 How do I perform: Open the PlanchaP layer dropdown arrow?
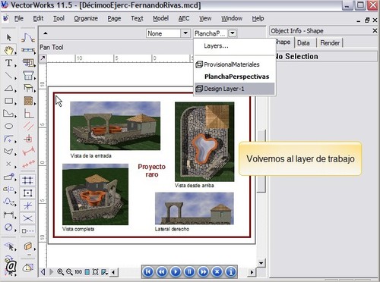(233, 33)
